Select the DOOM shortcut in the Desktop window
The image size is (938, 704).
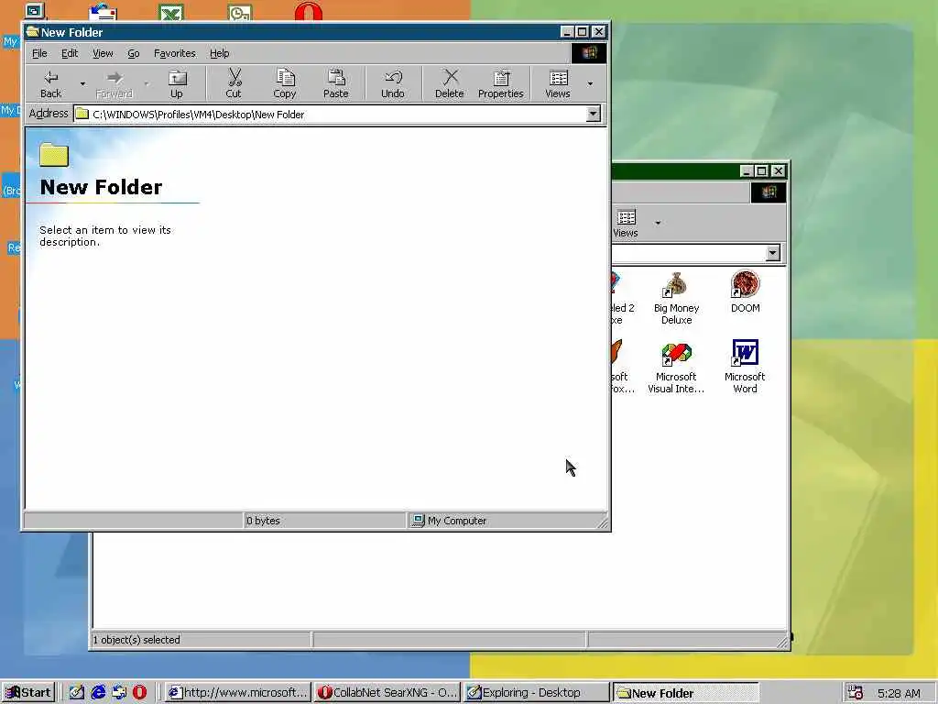(746, 292)
